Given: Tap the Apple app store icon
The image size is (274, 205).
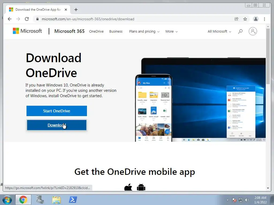Looking at the screenshot, I should point(128,187).
